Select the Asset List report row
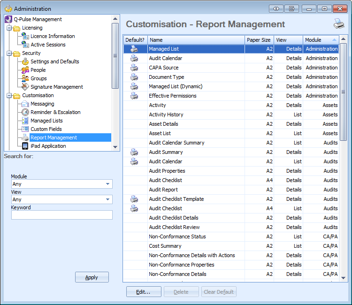This screenshot has width=352, height=305. pos(231,133)
